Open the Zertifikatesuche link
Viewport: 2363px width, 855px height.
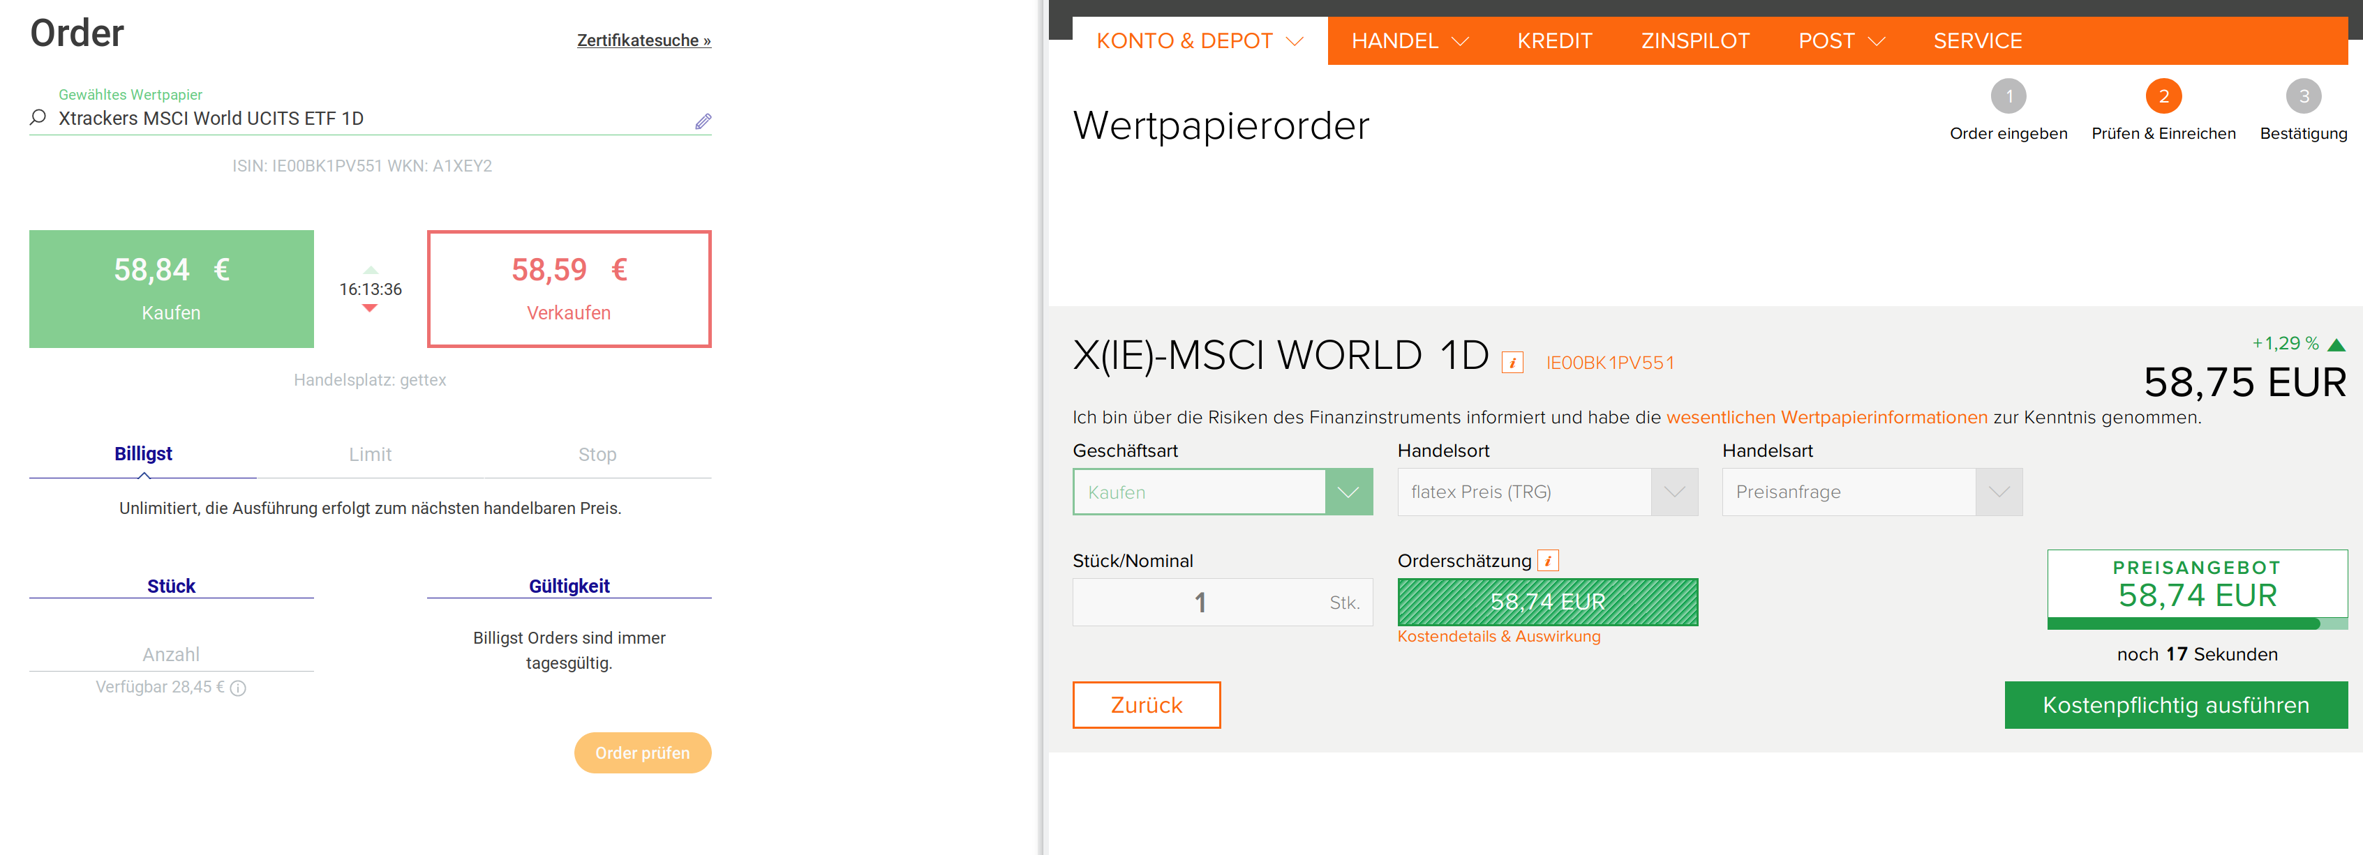[643, 40]
